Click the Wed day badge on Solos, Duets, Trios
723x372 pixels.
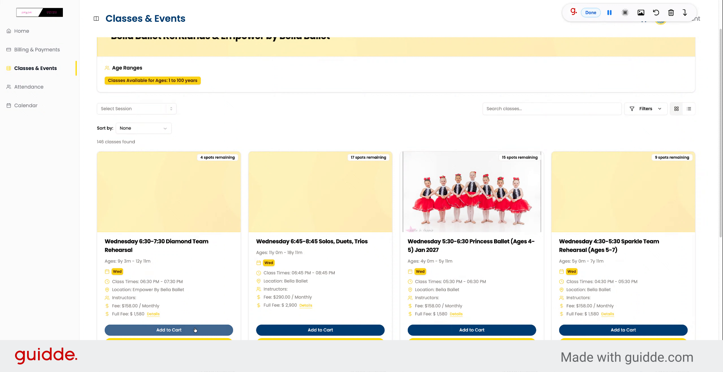(x=269, y=263)
